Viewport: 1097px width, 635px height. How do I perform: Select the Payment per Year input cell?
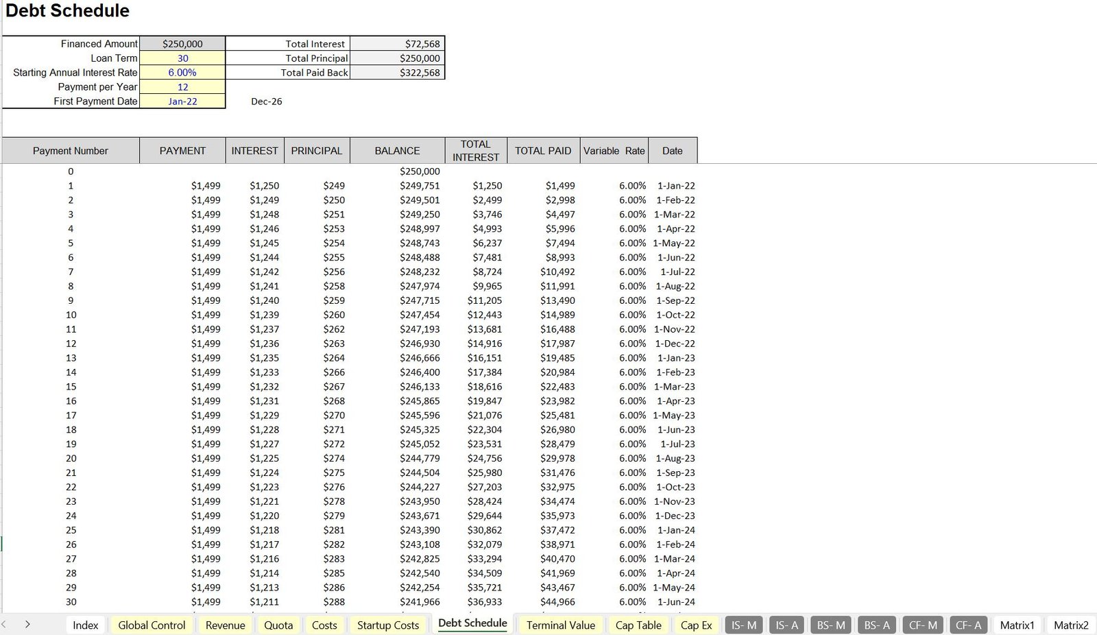click(x=182, y=87)
